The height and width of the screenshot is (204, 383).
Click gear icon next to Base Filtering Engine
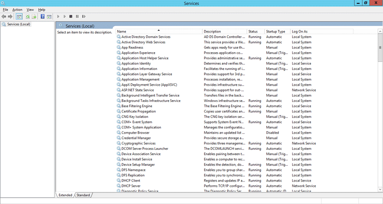tap(119, 106)
